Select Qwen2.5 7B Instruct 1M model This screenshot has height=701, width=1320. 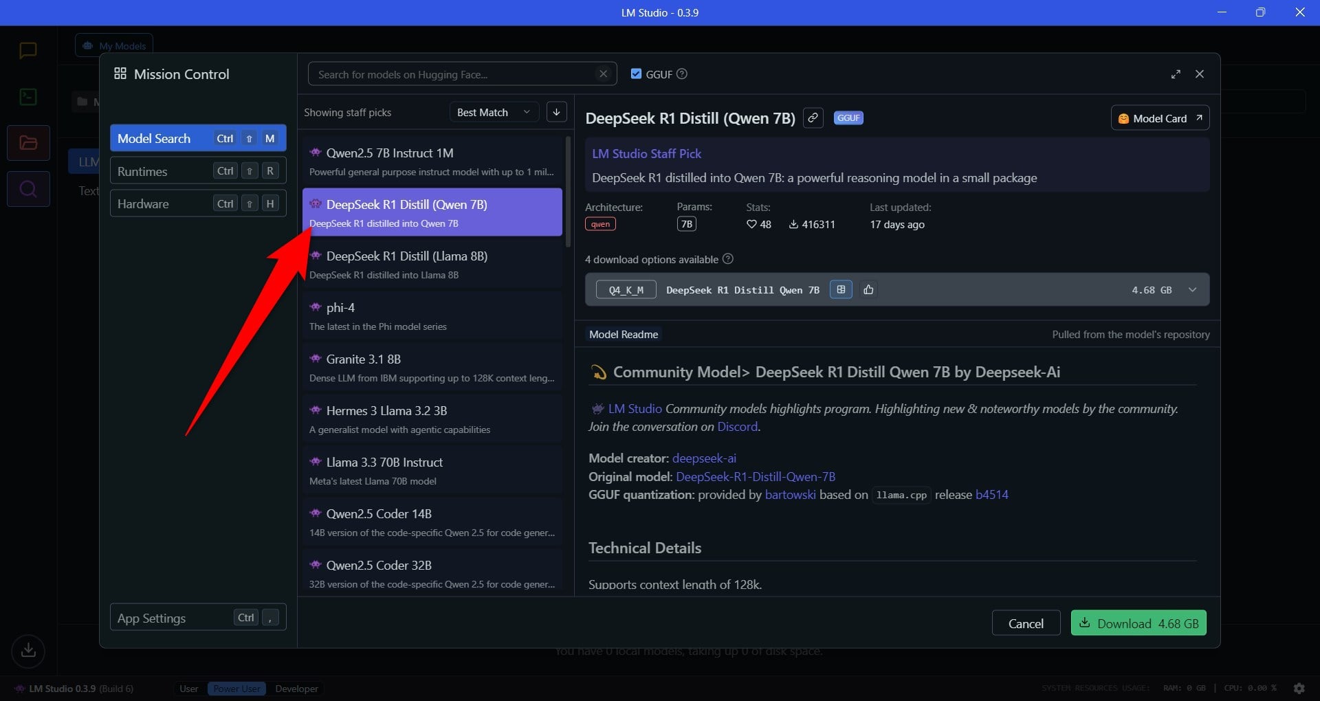[432, 162]
